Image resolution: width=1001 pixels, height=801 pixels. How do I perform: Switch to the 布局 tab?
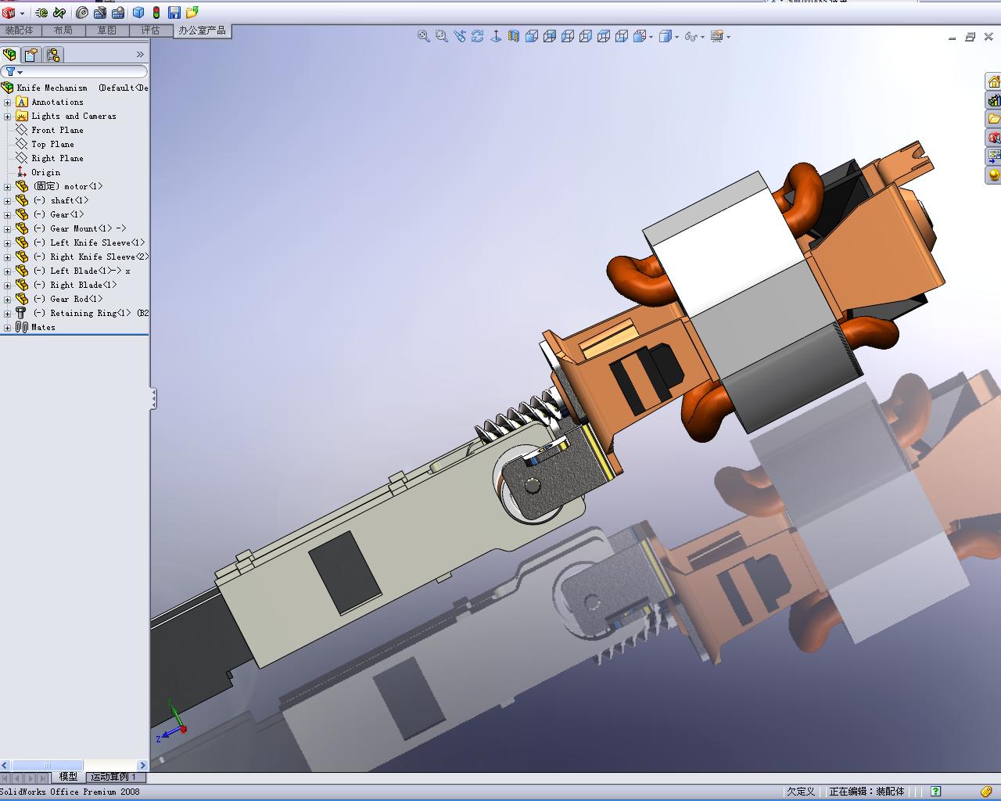tap(63, 31)
